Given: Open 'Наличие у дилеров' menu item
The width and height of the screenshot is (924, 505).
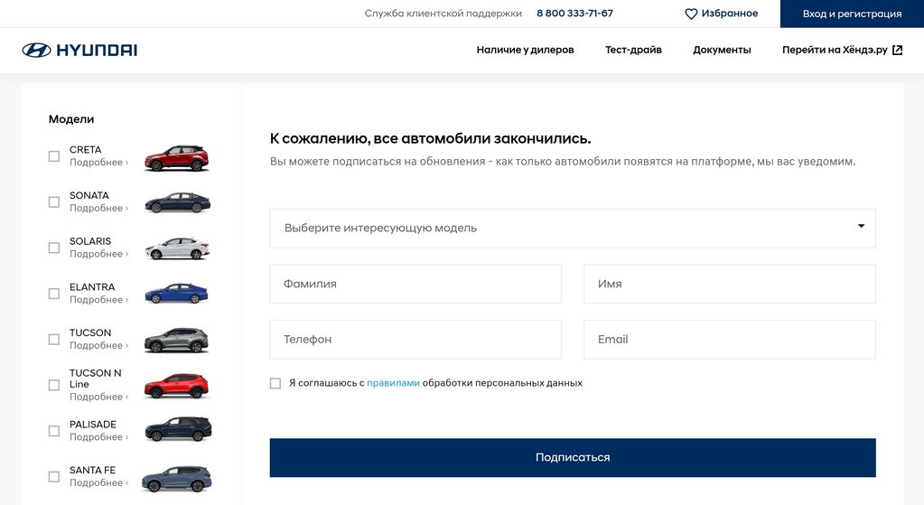Looking at the screenshot, I should (525, 50).
